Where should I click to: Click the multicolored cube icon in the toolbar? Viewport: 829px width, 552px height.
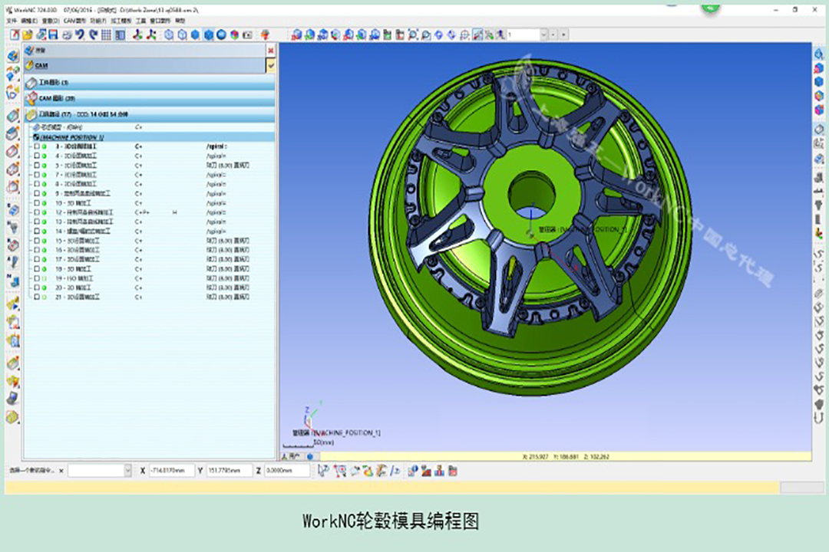[234, 34]
